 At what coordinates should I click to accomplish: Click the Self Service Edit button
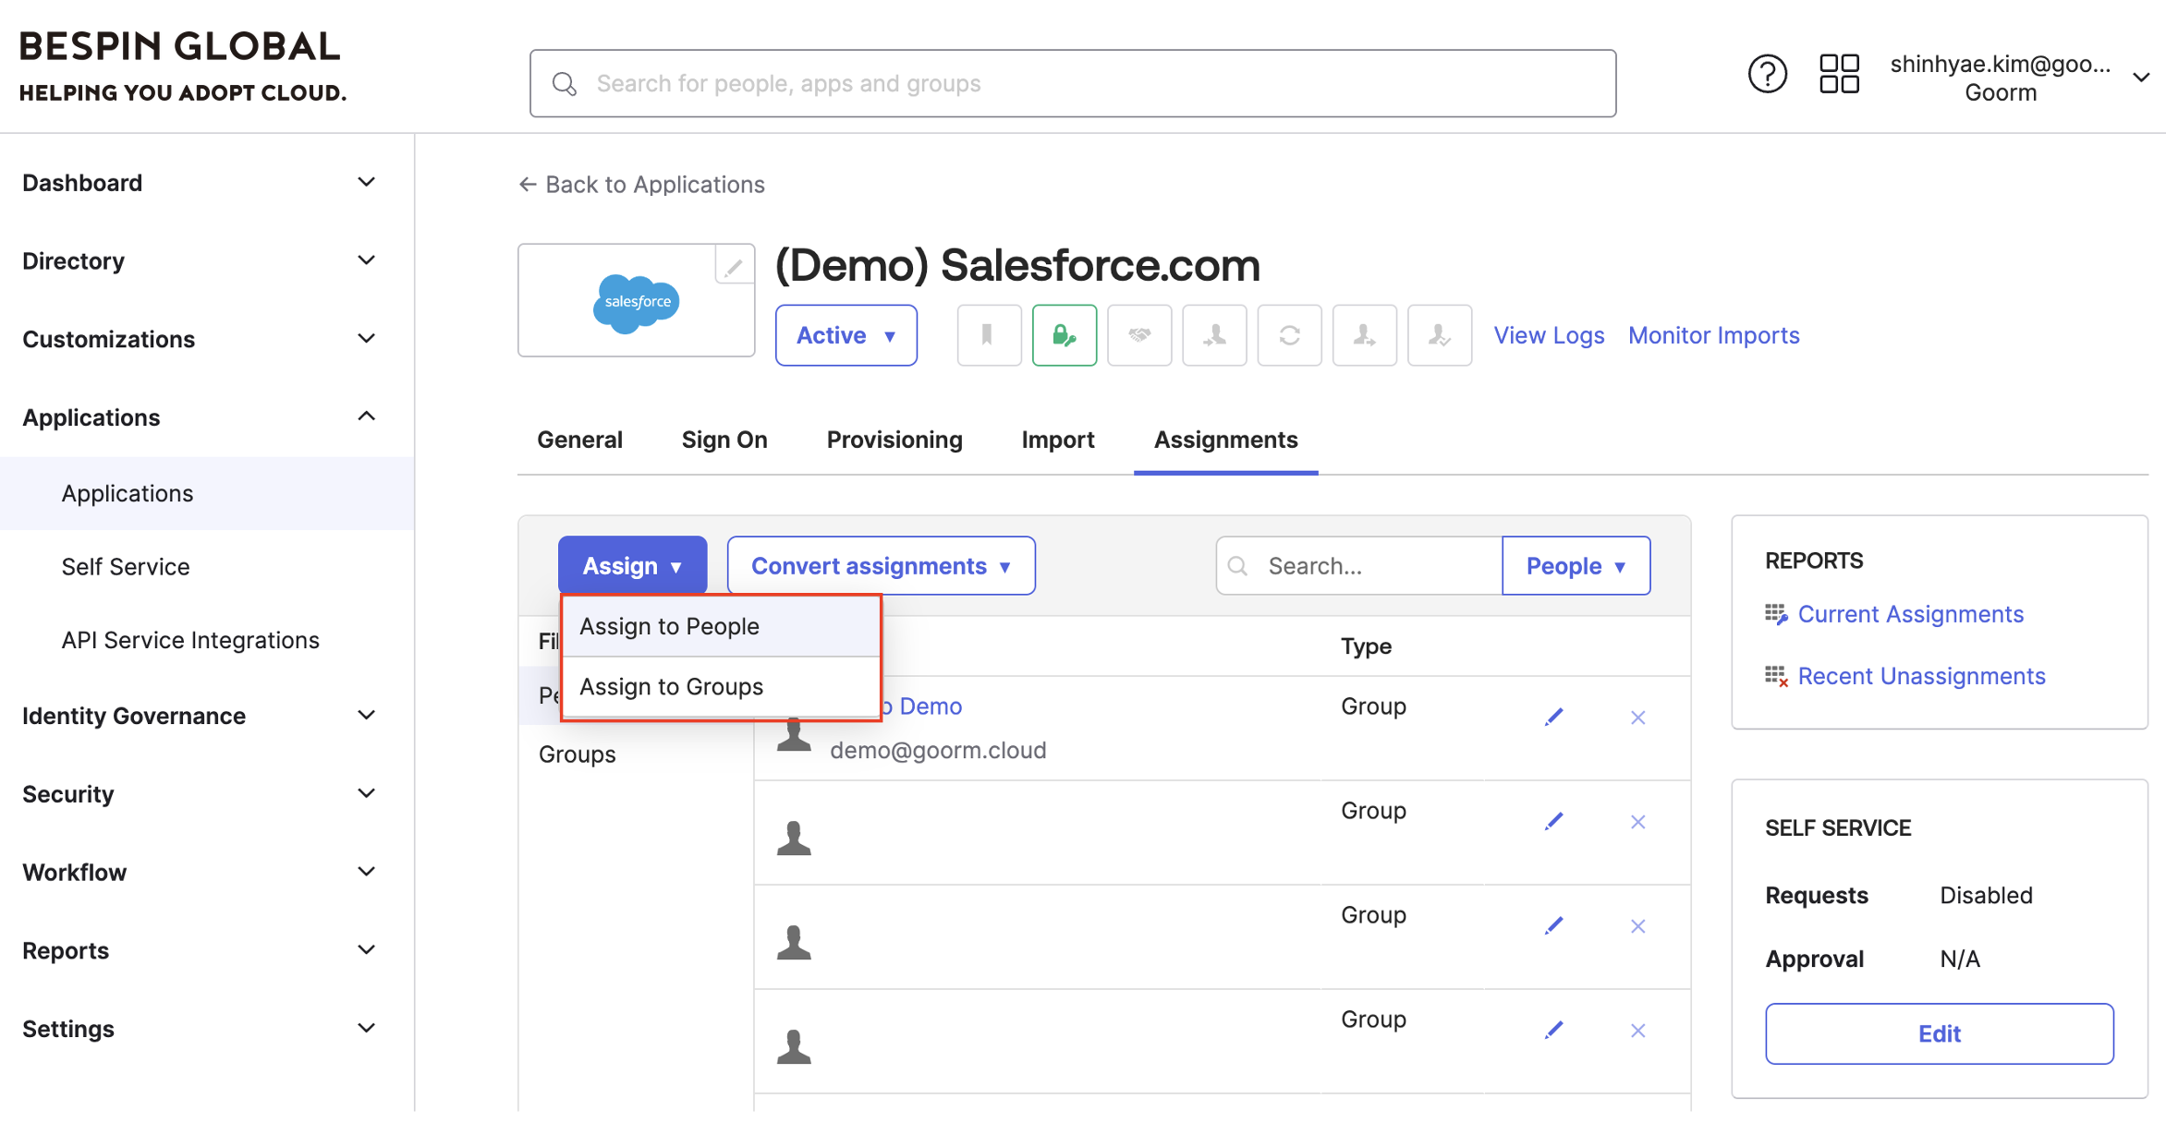pyautogui.click(x=1939, y=1033)
